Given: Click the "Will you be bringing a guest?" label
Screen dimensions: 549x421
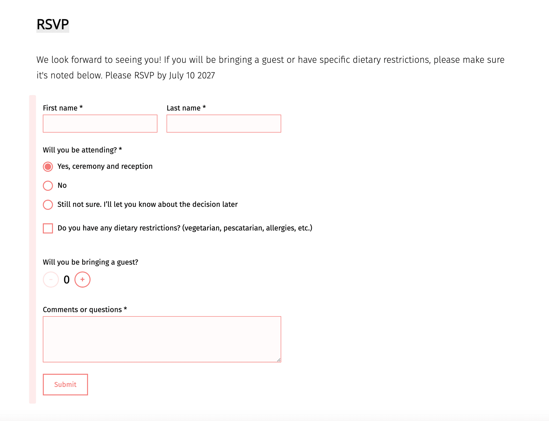Looking at the screenshot, I should [90, 262].
